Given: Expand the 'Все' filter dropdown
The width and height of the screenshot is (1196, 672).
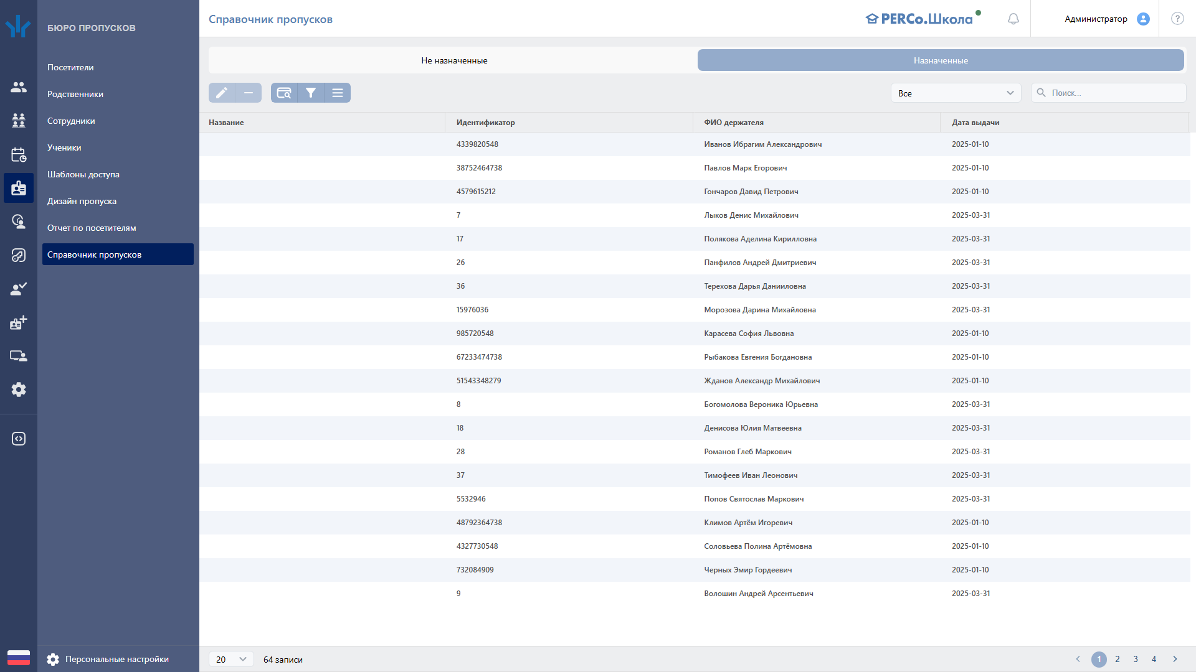Looking at the screenshot, I should (x=956, y=93).
